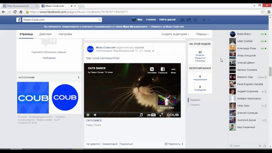The image size is (272, 153).
Task: Open the square COUB photo thumbnail
Action: (x=33, y=98)
